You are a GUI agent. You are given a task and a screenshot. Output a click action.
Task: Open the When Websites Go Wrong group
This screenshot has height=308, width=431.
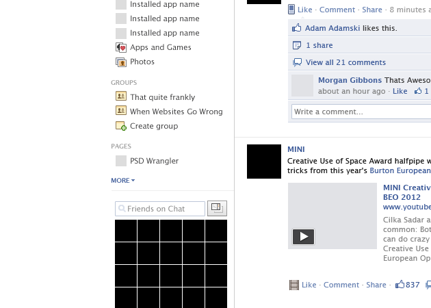coord(177,112)
